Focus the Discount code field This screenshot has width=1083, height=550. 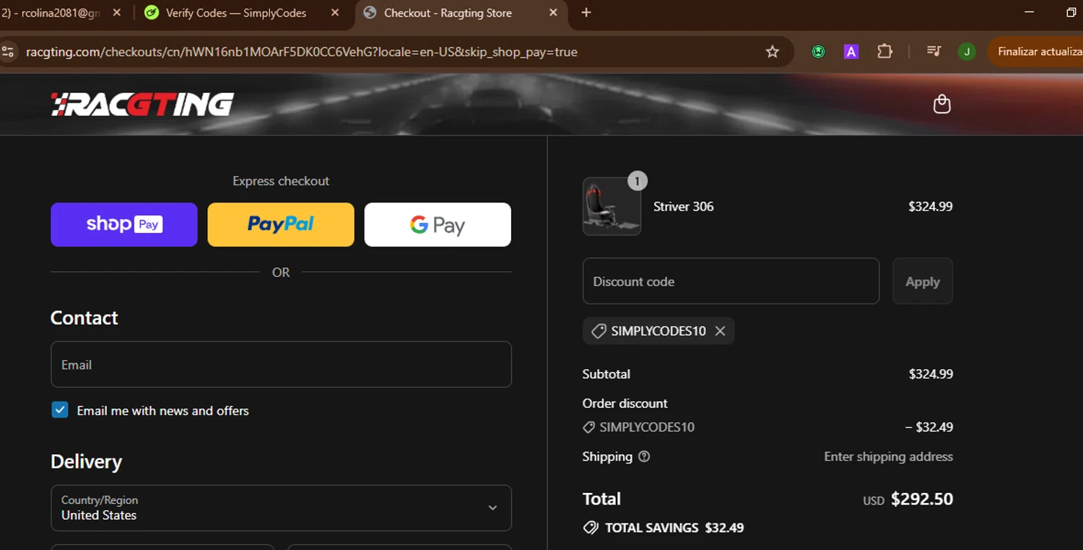tap(731, 281)
